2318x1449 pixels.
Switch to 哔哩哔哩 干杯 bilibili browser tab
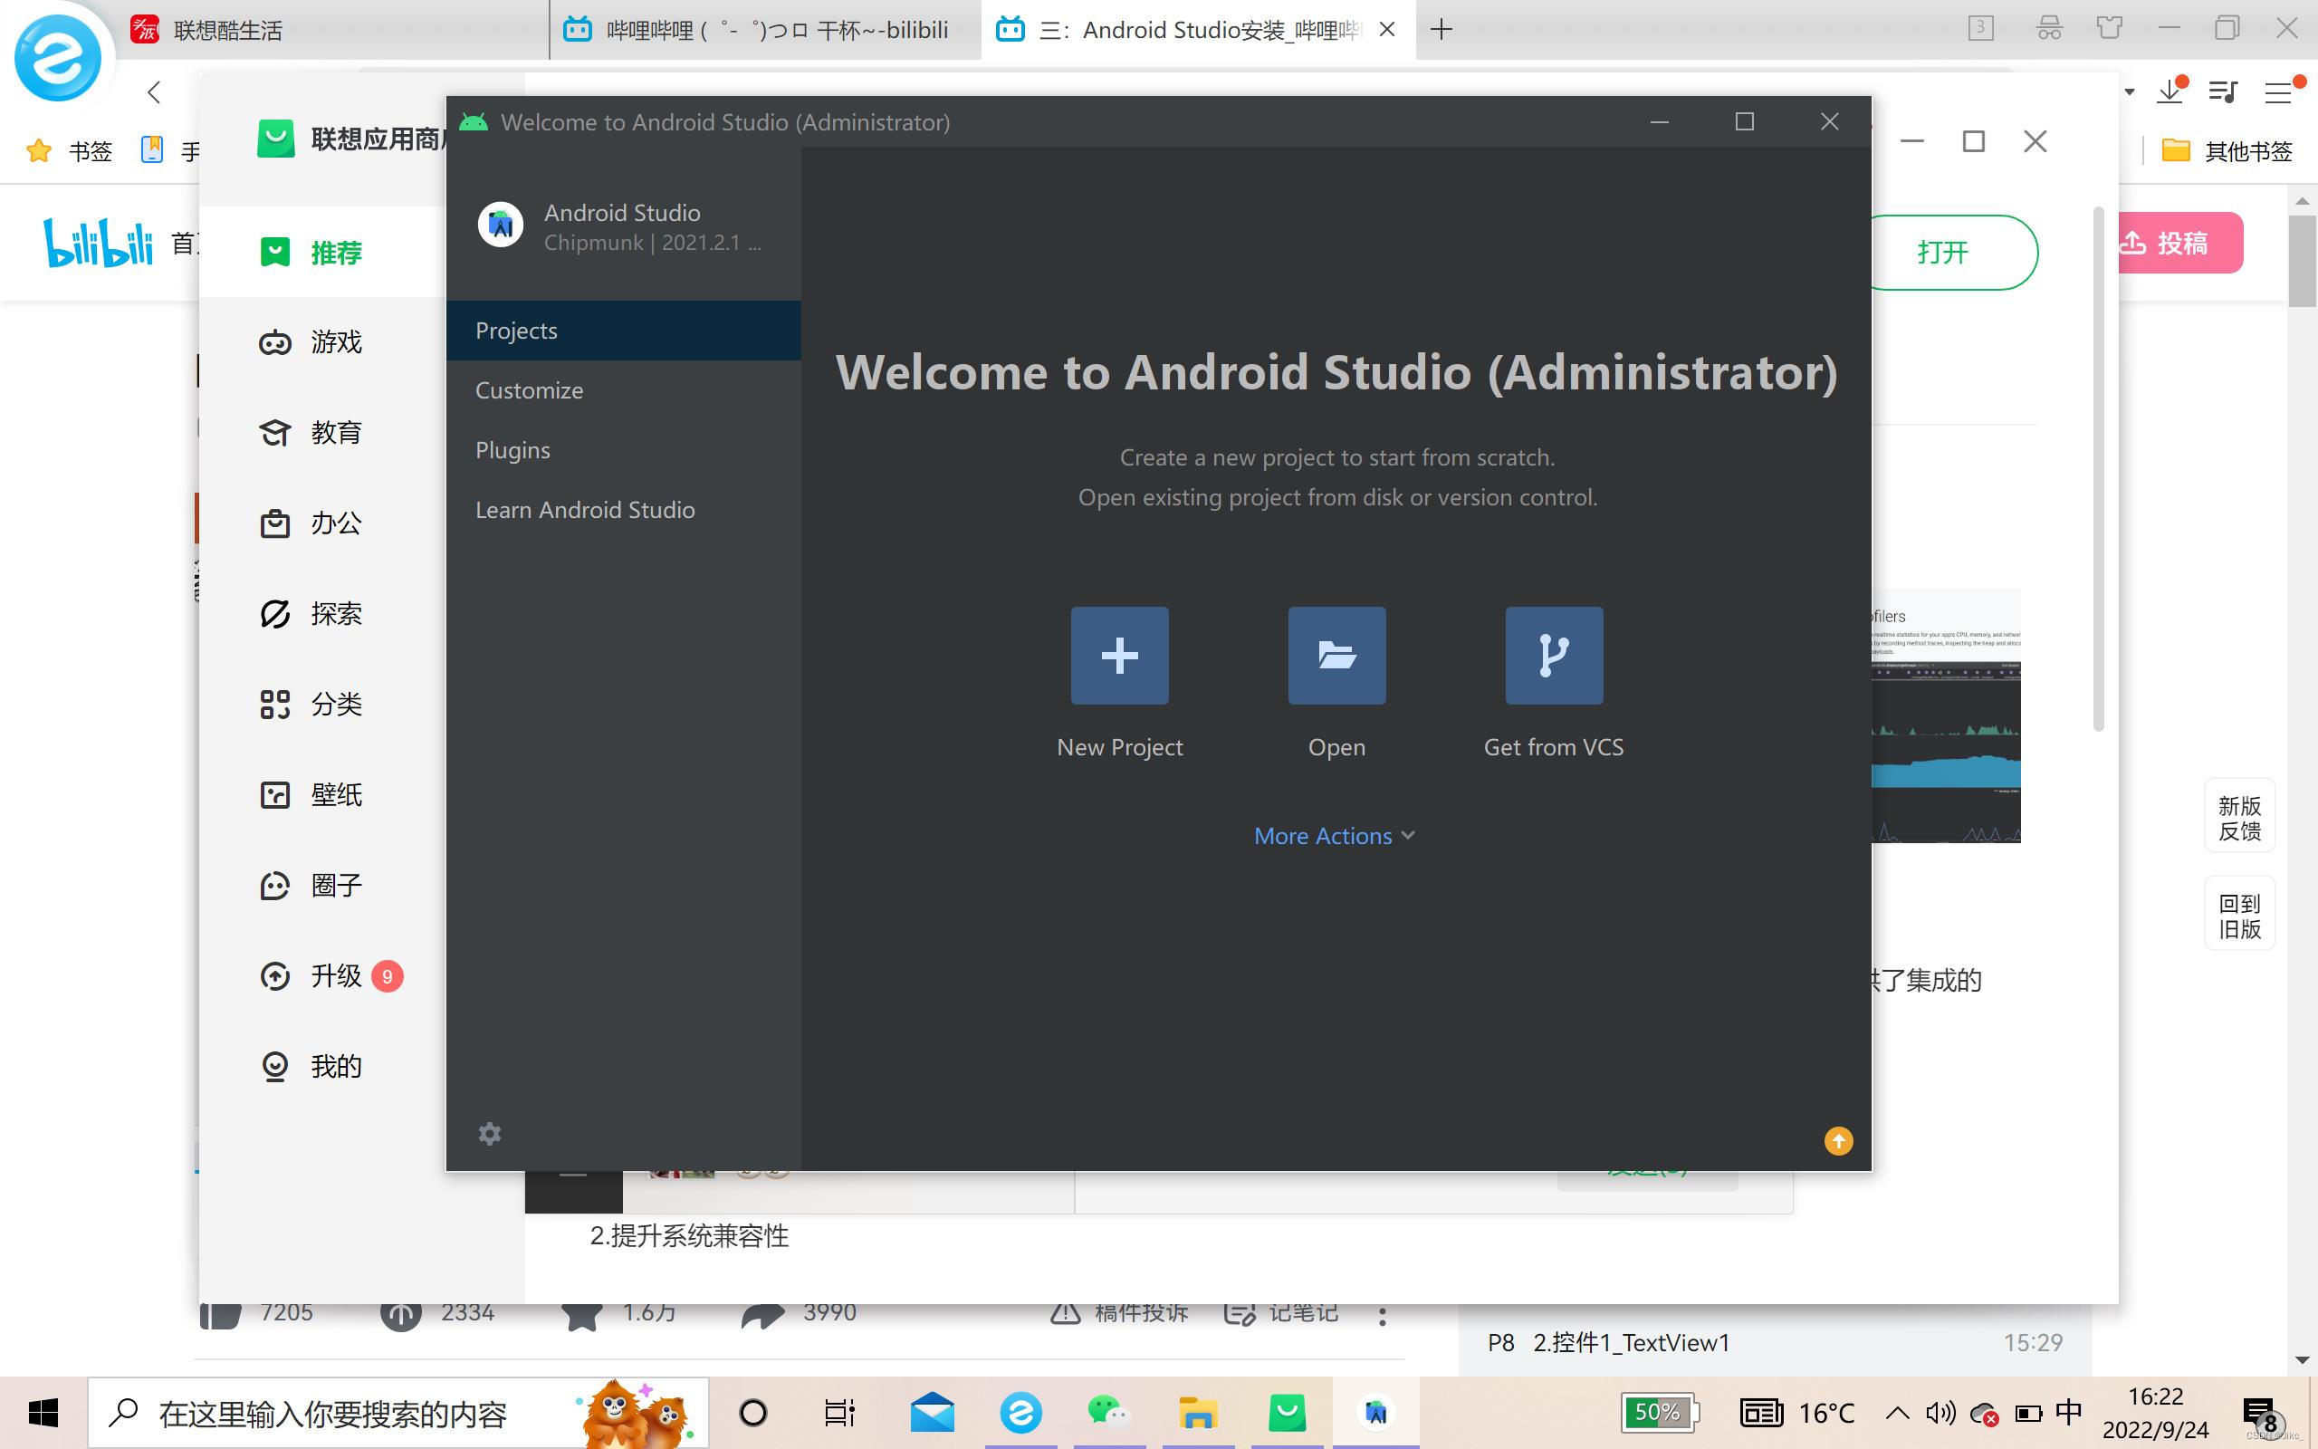pyautogui.click(x=766, y=30)
